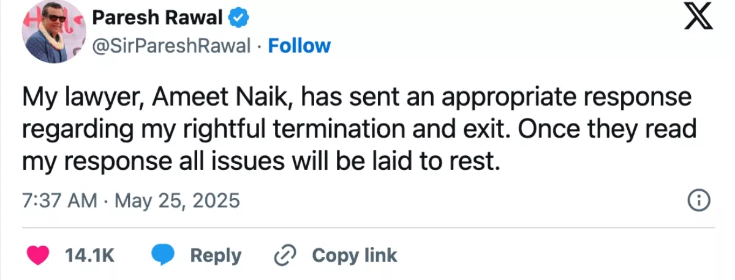The image size is (735, 280).
Task: Click the 14.1K likes count
Action: 89,255
